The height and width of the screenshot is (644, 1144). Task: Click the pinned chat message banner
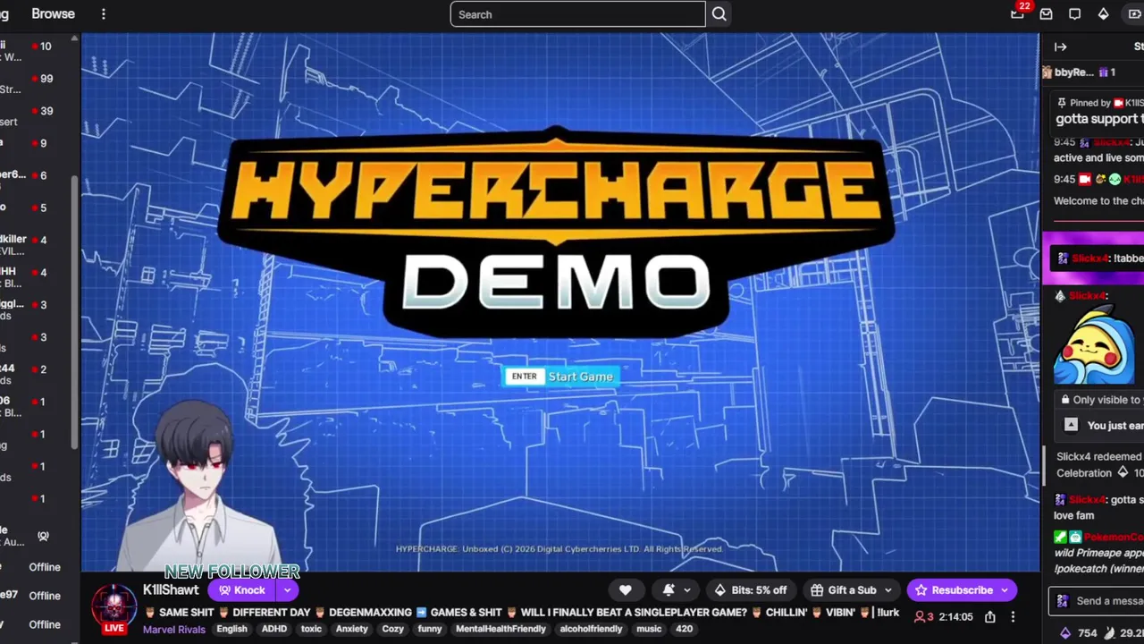point(1098,111)
